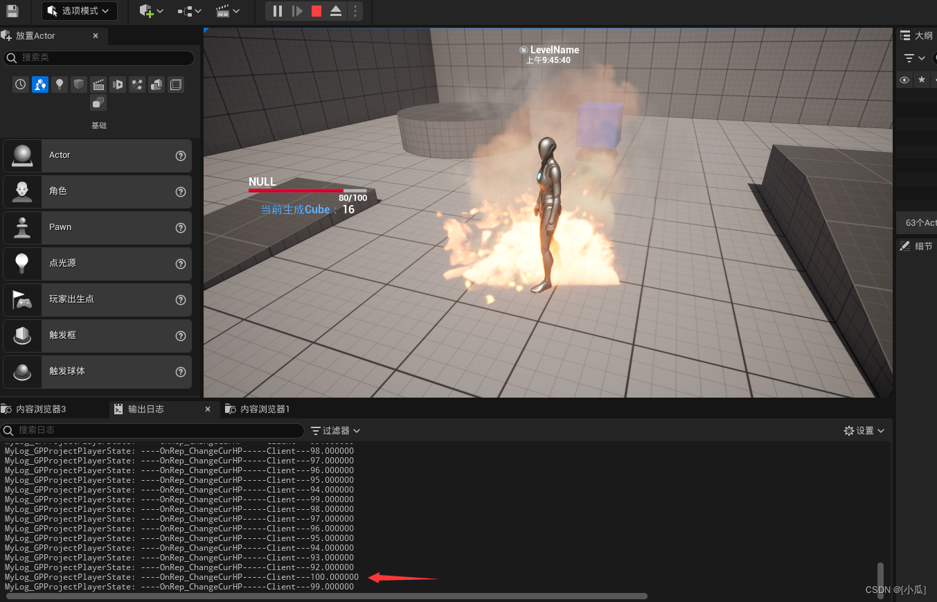Select the Visual Effects category icon
Image resolution: width=937 pixels, height=602 pixels.
[x=118, y=85]
